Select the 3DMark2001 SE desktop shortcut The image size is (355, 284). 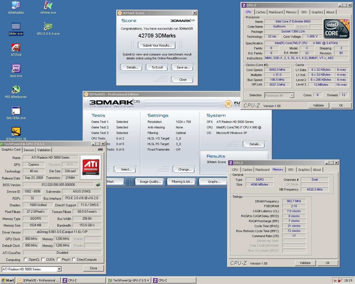coord(16,134)
